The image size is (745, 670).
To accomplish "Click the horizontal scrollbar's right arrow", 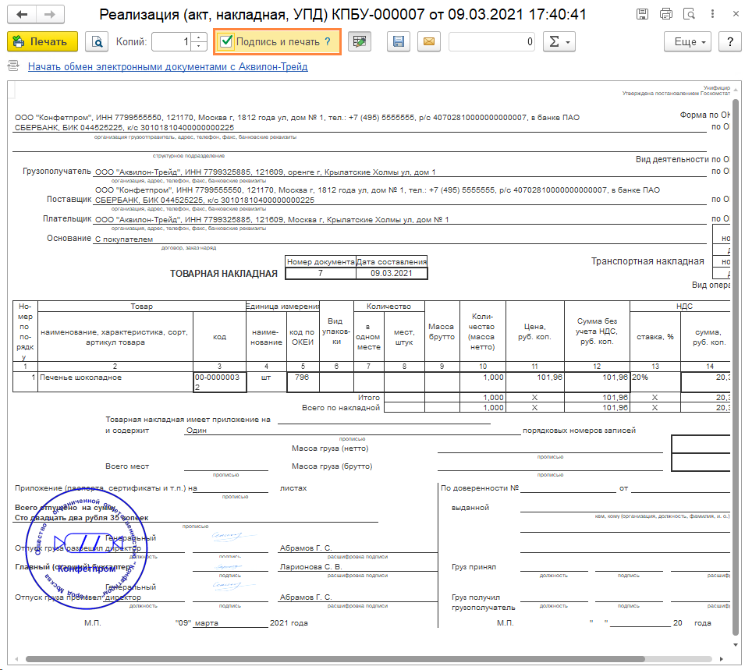I will 722,659.
